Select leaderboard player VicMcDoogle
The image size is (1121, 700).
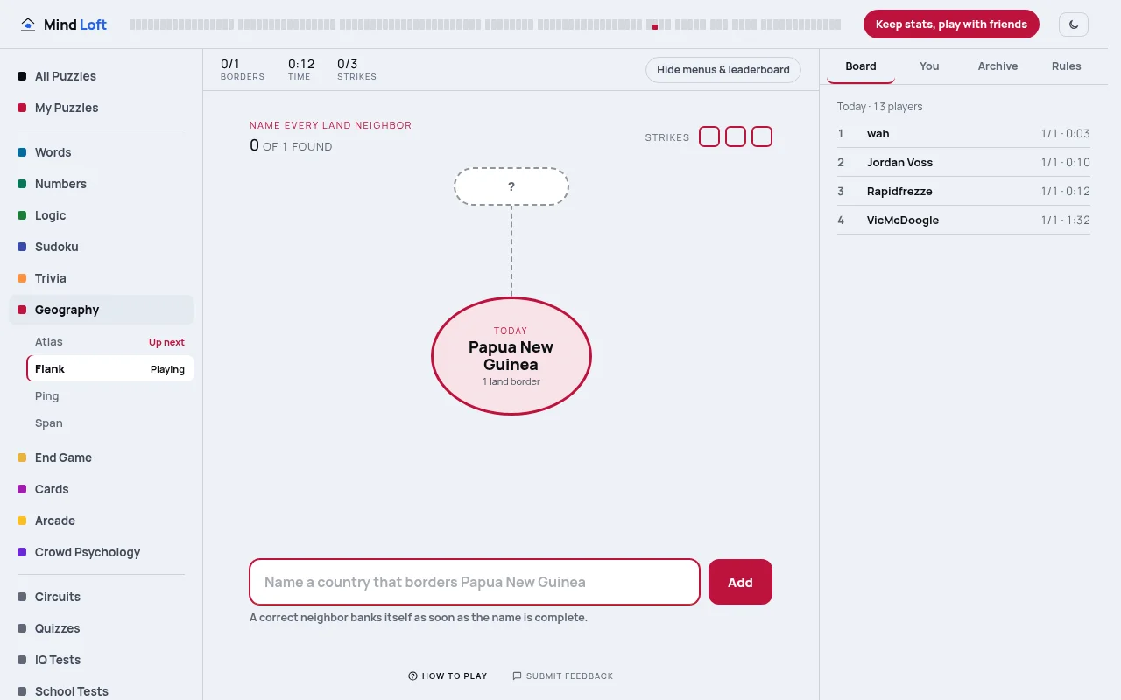point(963,220)
